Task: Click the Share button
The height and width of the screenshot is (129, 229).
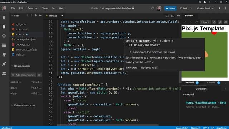Action: 170,8
